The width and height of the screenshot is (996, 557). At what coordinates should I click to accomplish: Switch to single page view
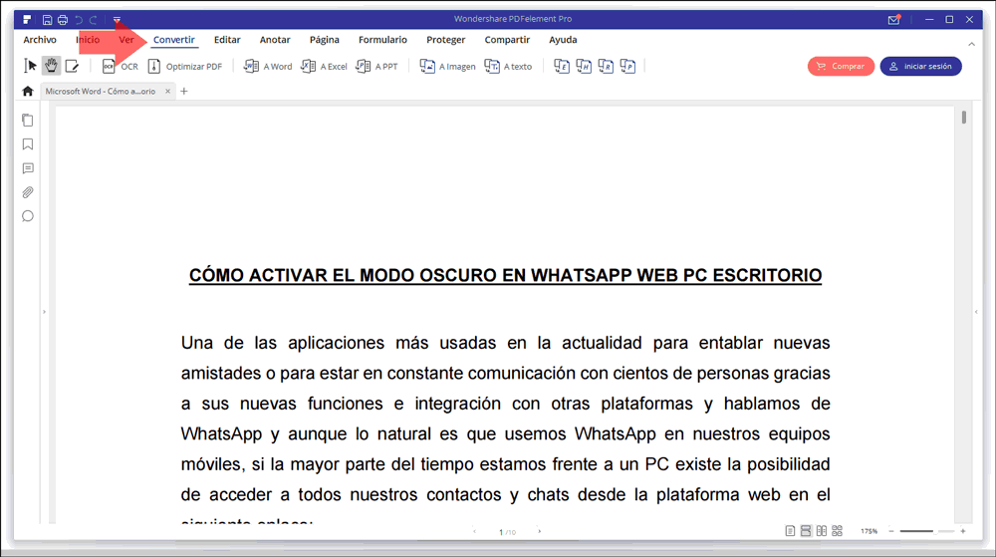(x=790, y=531)
